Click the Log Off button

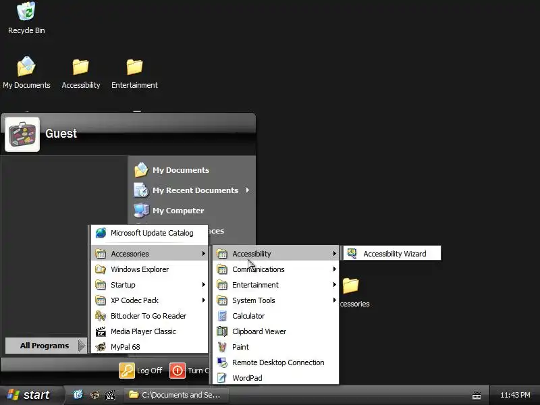(140, 371)
